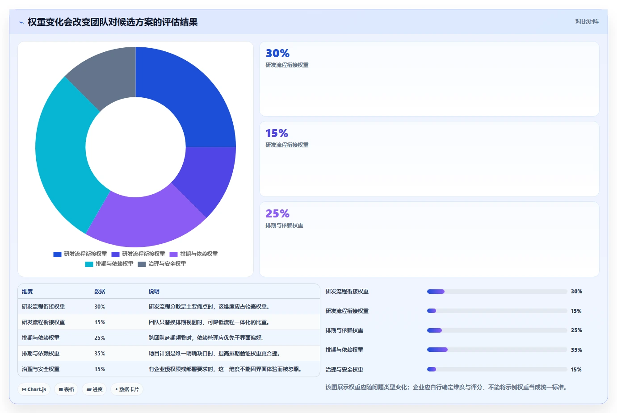
Task: Select the table row starting 跨团队延期频繁时
Action: click(x=169, y=338)
